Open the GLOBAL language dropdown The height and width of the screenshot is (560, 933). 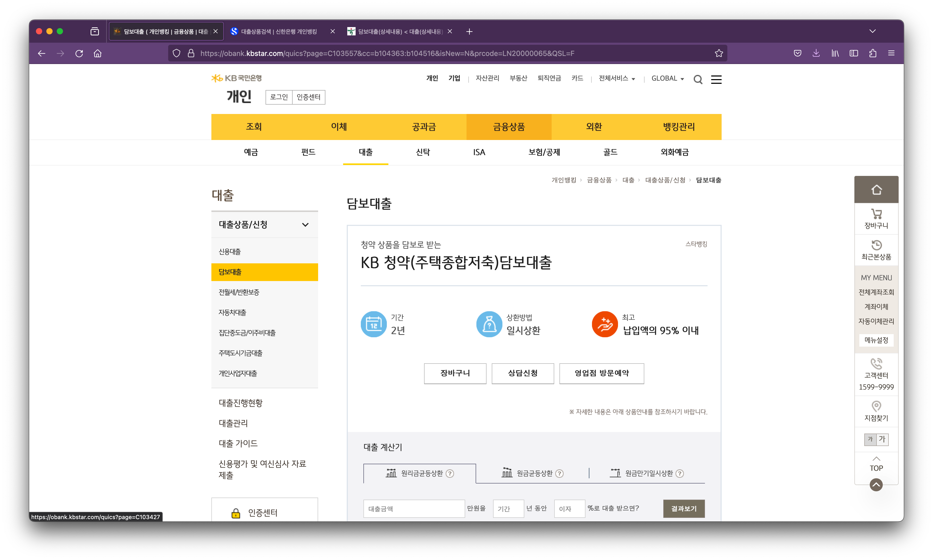click(x=667, y=79)
